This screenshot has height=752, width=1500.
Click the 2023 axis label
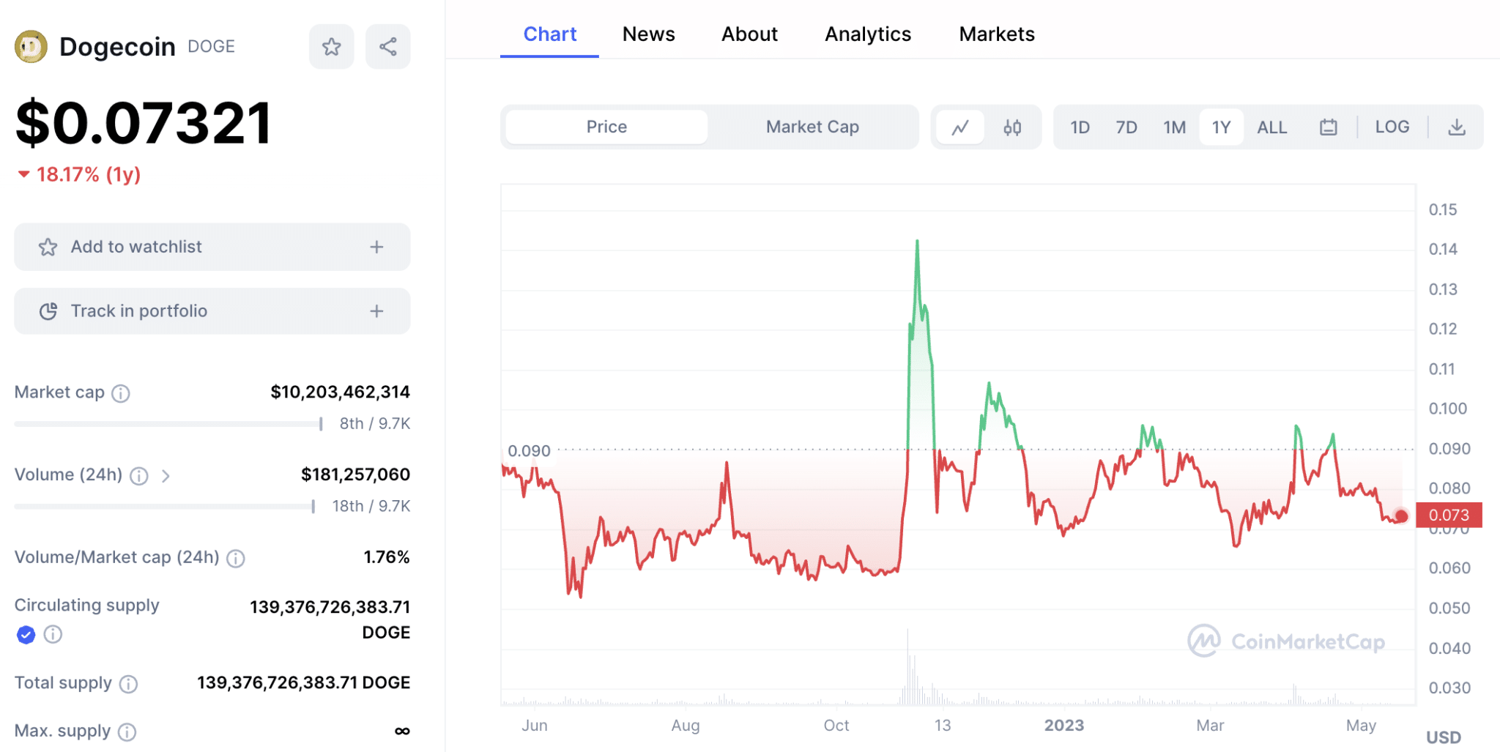click(x=1063, y=726)
